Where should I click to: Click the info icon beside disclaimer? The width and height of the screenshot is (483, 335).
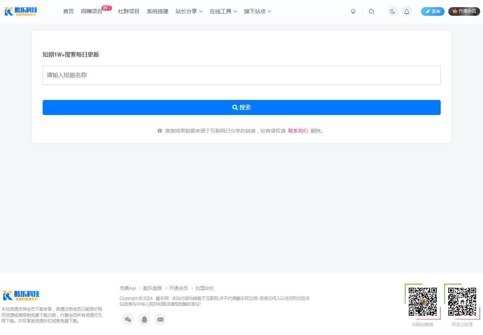[x=160, y=131]
